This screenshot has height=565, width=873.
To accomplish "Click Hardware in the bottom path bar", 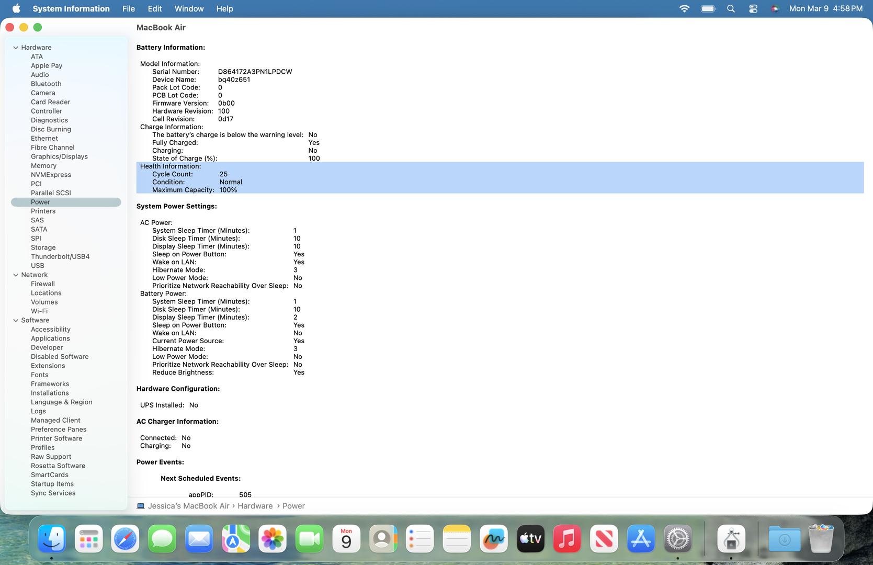I will click(255, 506).
